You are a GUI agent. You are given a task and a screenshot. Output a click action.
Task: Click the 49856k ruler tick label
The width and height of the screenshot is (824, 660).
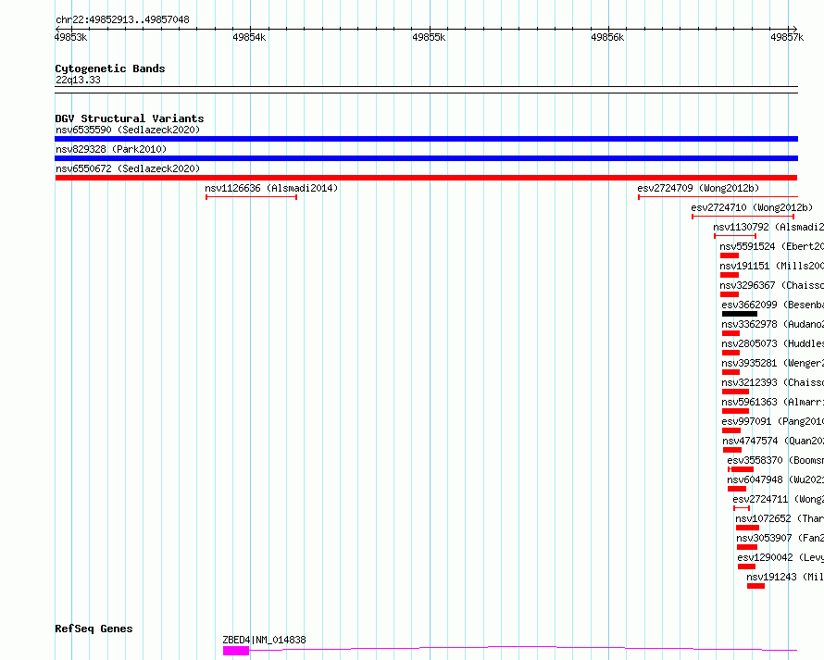coord(607,37)
